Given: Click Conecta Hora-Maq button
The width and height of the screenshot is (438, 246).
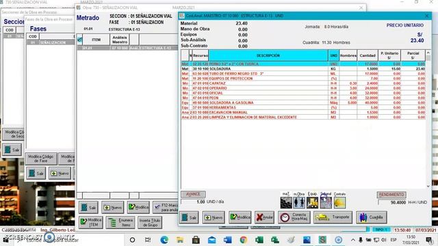Looking at the screenshot, I should pos(294,217).
